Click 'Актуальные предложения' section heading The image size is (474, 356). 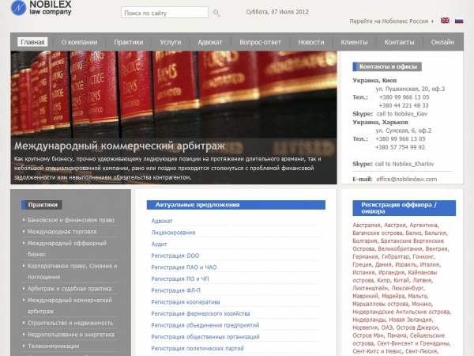(x=235, y=205)
